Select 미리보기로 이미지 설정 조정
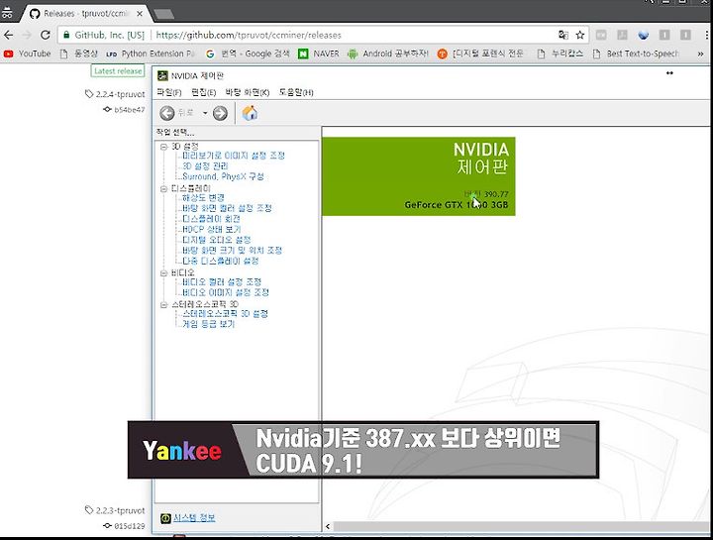713x540 pixels. click(x=234, y=156)
